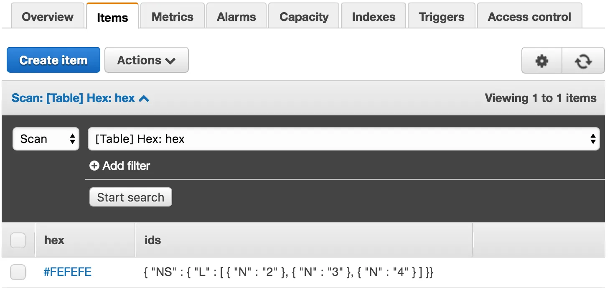Click the Start search button

click(130, 197)
